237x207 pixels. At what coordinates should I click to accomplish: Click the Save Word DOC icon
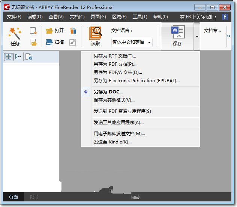178,32
